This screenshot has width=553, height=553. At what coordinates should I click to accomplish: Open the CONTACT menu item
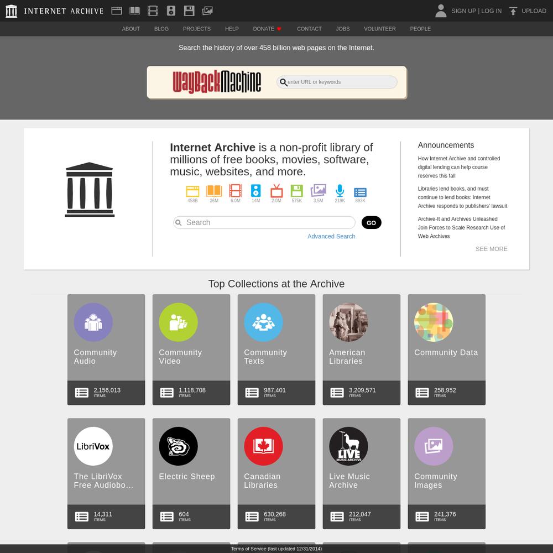pos(309,29)
